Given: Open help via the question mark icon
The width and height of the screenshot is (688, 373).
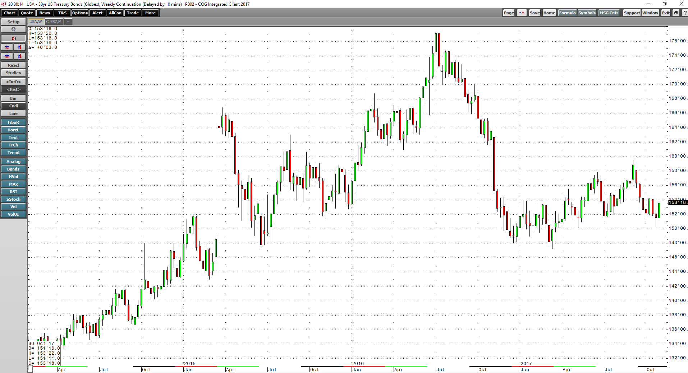Looking at the screenshot, I should pos(685,13).
